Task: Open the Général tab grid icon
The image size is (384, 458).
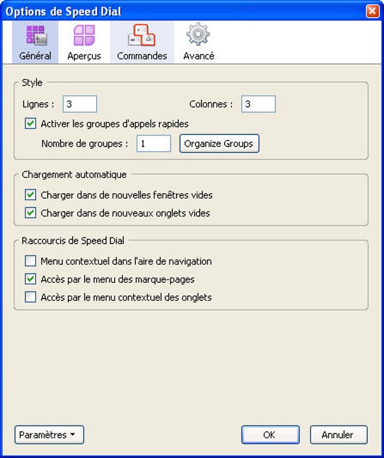Action: pos(36,35)
